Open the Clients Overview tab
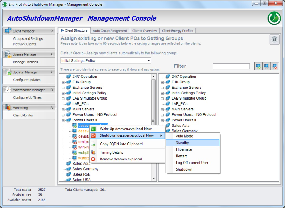This screenshot has height=208, width=285. 145,31
